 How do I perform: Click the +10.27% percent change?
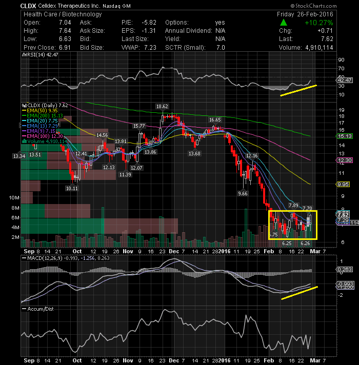tap(318, 23)
